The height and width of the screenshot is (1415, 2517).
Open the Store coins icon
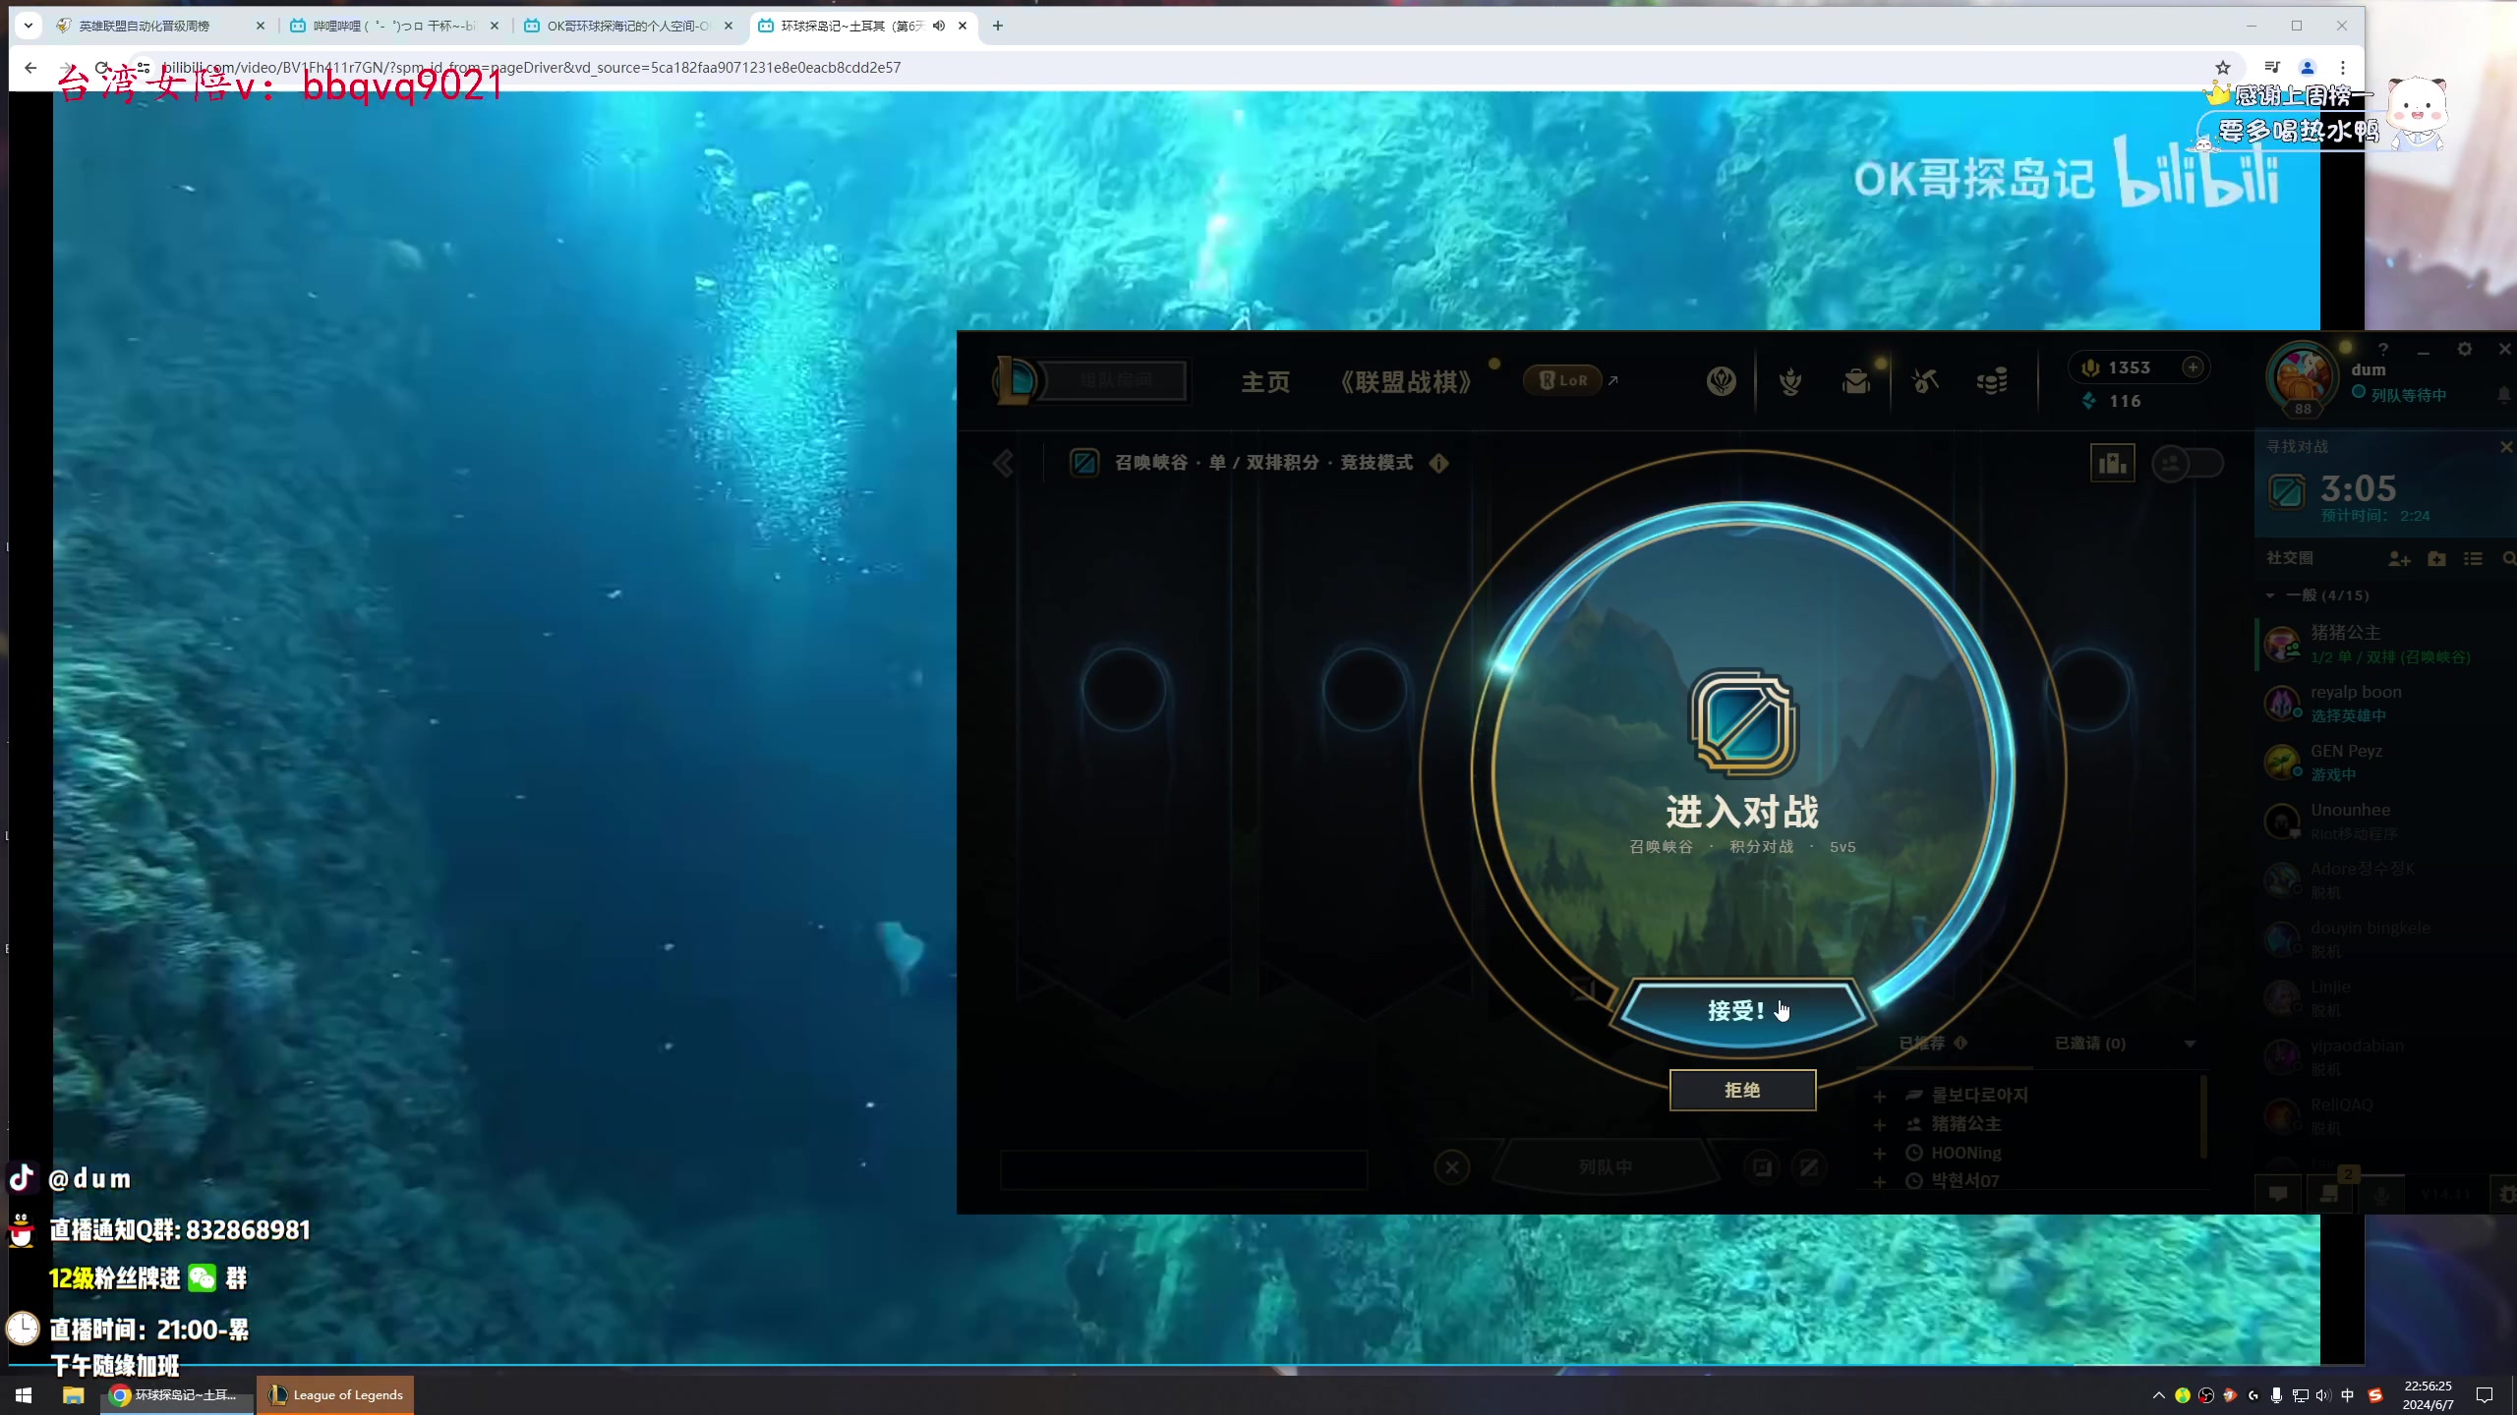[1992, 381]
